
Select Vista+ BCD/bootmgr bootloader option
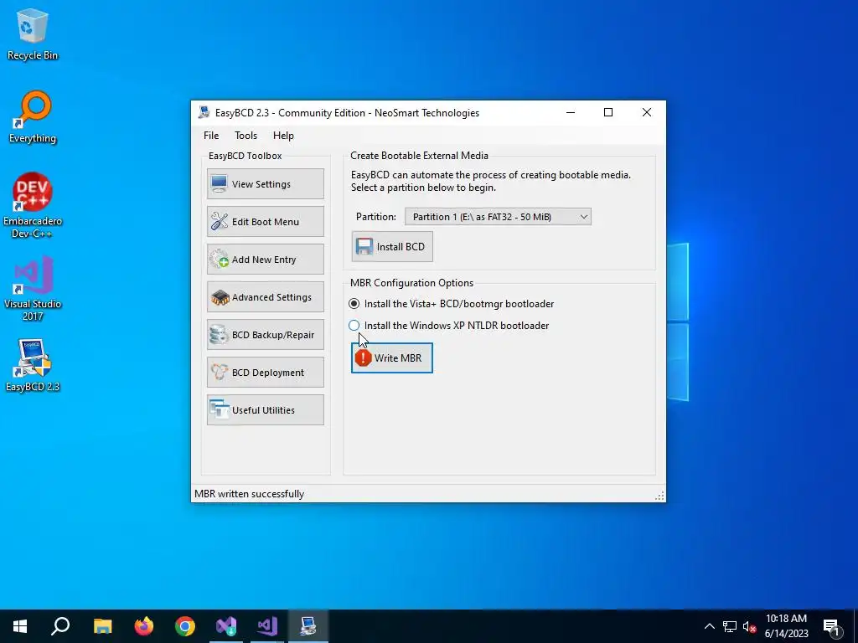(452, 303)
